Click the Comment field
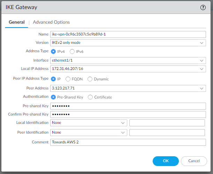Image resolution: width=213 pixels, height=174 pixels. coord(128,142)
